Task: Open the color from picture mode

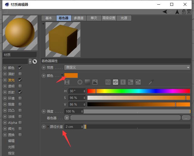Action: [x=95, y=82]
